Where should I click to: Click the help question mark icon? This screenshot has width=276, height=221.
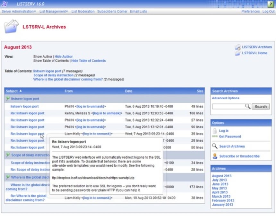(x=271, y=4)
